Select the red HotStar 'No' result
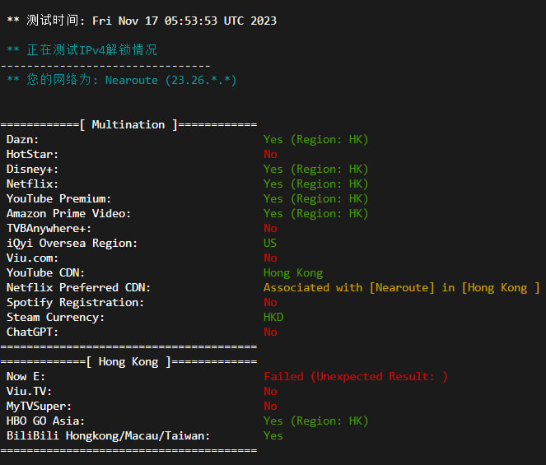 pos(270,154)
